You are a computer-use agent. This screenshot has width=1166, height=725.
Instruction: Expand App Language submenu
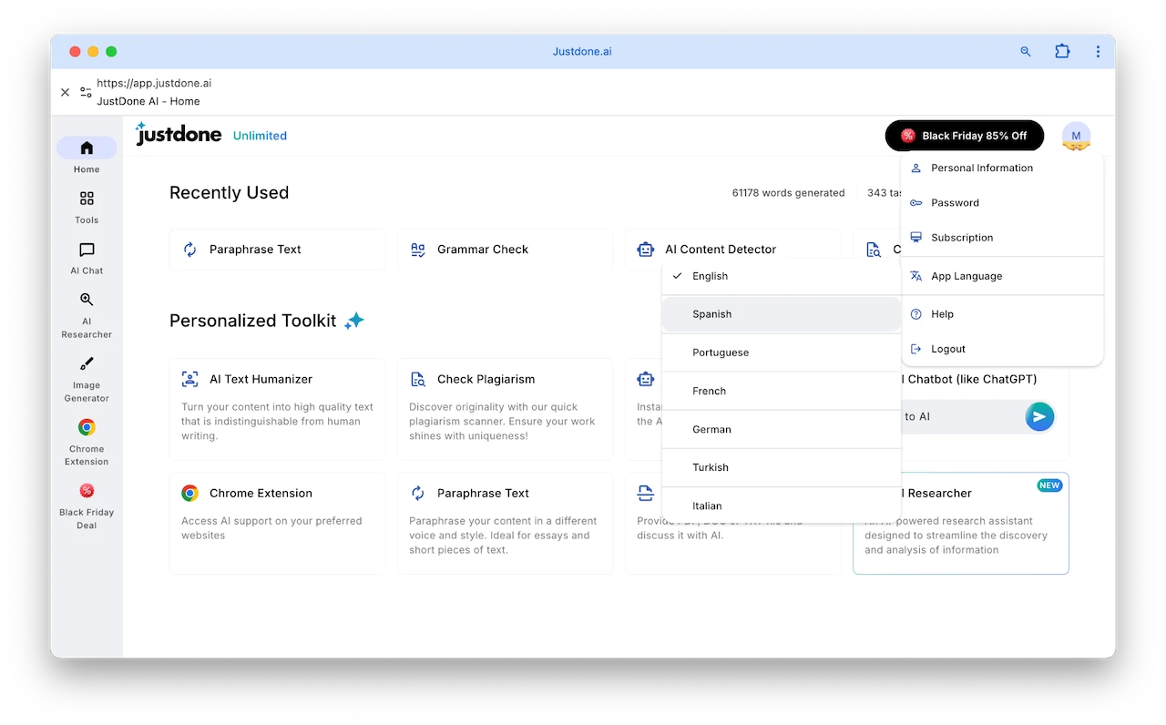(966, 276)
